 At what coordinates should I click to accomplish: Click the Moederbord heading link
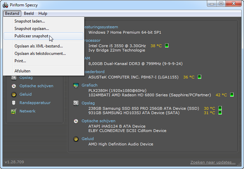(x=94, y=72)
